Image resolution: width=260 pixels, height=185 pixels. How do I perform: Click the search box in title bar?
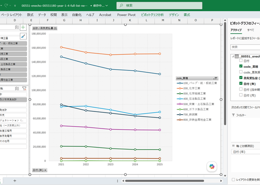(x=159, y=5)
